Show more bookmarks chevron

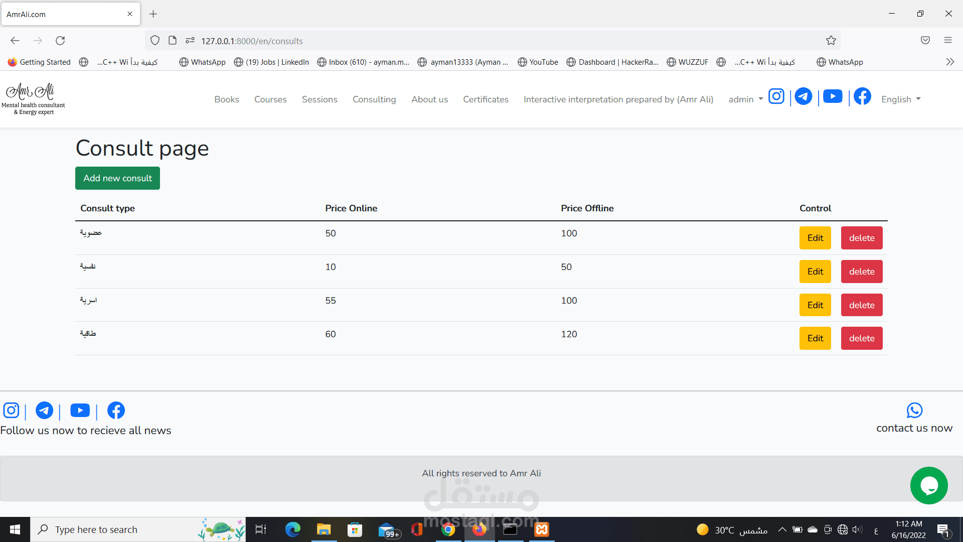click(x=950, y=62)
